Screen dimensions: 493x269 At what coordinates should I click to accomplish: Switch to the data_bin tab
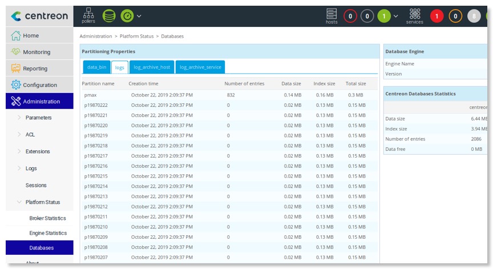pos(96,67)
